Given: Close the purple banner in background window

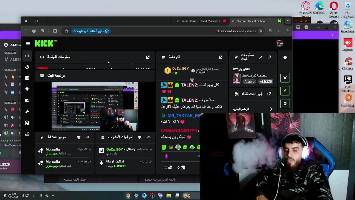Looking at the screenshot, I should [x=333, y=35].
